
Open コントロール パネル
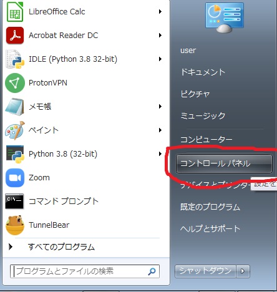[x=224, y=163]
